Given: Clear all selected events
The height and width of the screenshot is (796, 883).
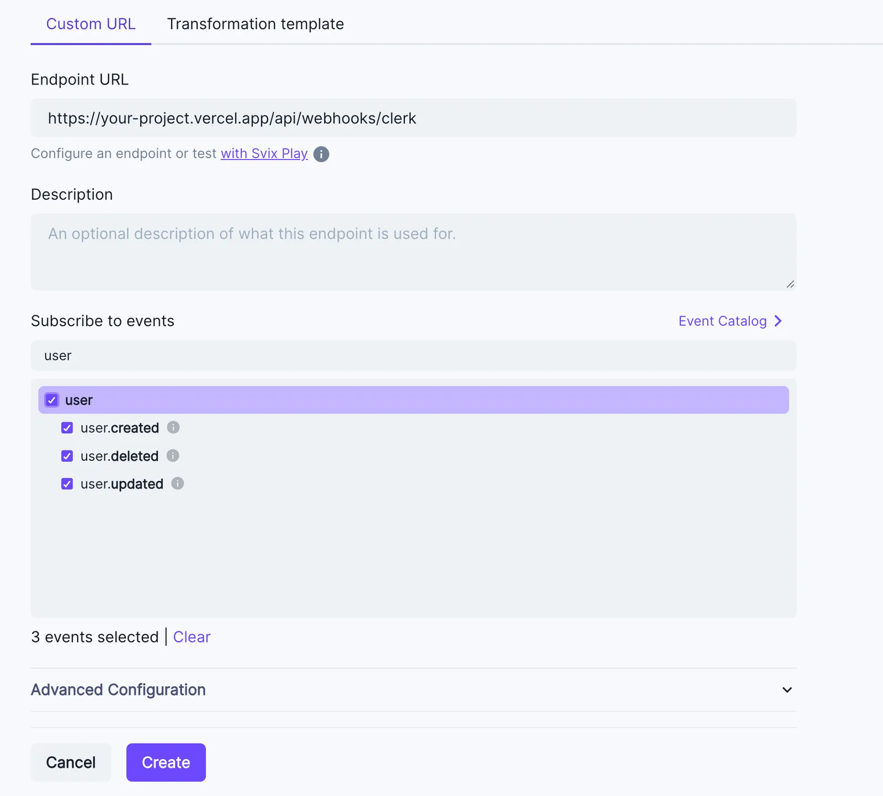Looking at the screenshot, I should 192,636.
